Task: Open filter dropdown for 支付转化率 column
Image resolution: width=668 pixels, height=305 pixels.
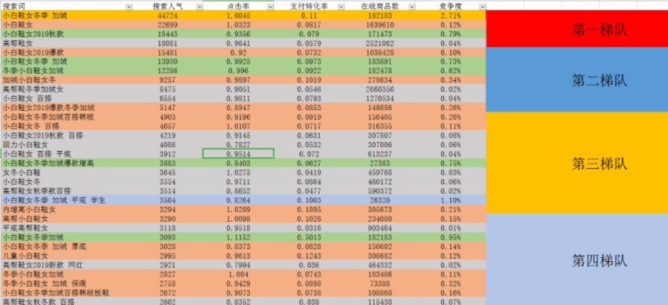Action: coord(340,7)
